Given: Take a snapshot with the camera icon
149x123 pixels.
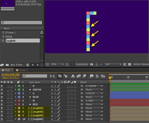Looking at the screenshot, I should tap(92, 64).
